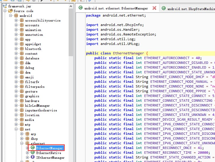This screenshot has width=215, height=162.
Task: Expand the hardware package
Action: coord(16,101)
